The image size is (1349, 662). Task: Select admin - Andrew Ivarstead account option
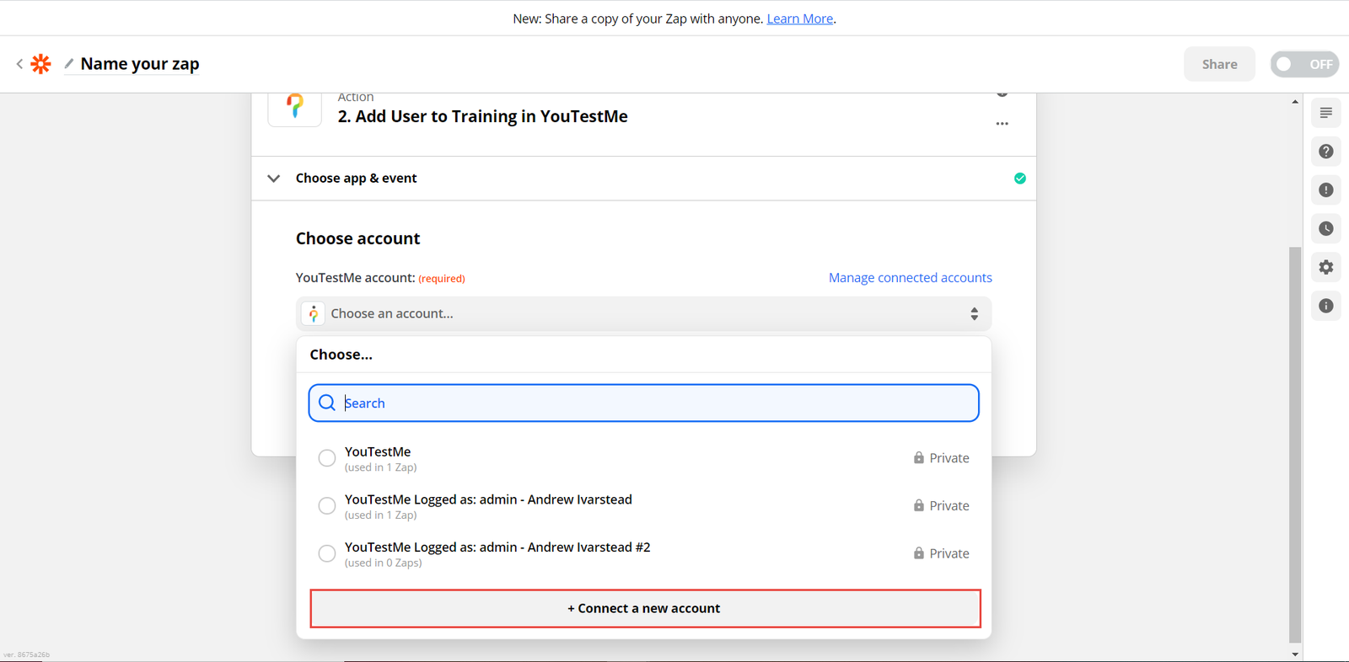(327, 506)
